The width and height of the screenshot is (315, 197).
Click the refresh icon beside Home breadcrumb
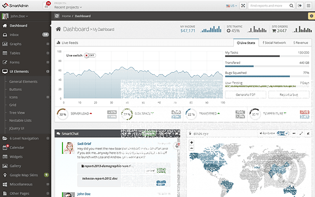tap(57, 16)
